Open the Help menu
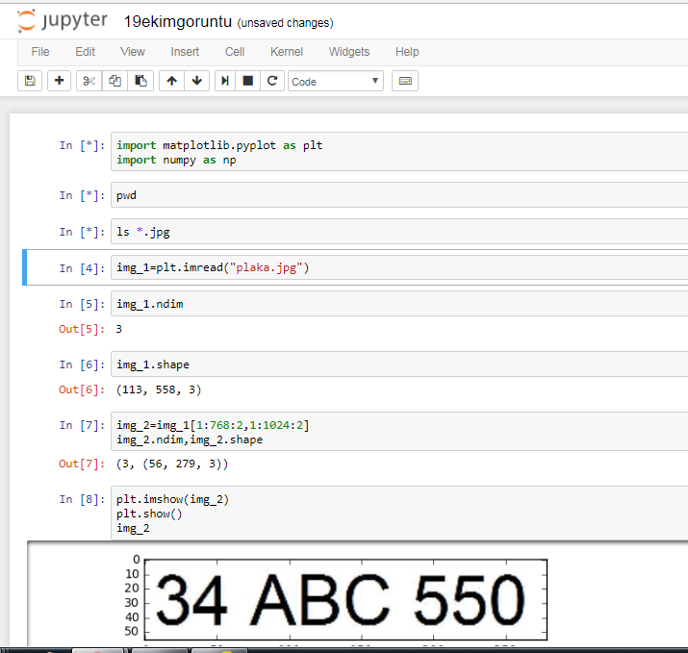The width and height of the screenshot is (688, 653). [407, 52]
